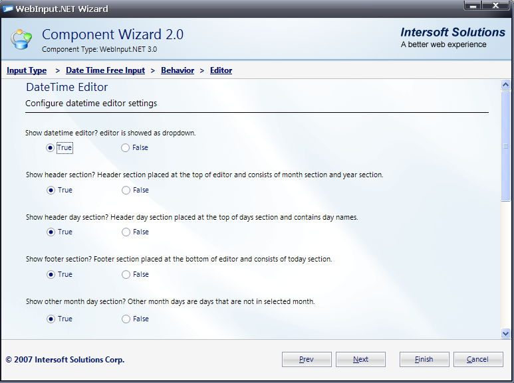Click Finish to complete the wizard
The height and width of the screenshot is (383, 514).
pyautogui.click(x=424, y=359)
